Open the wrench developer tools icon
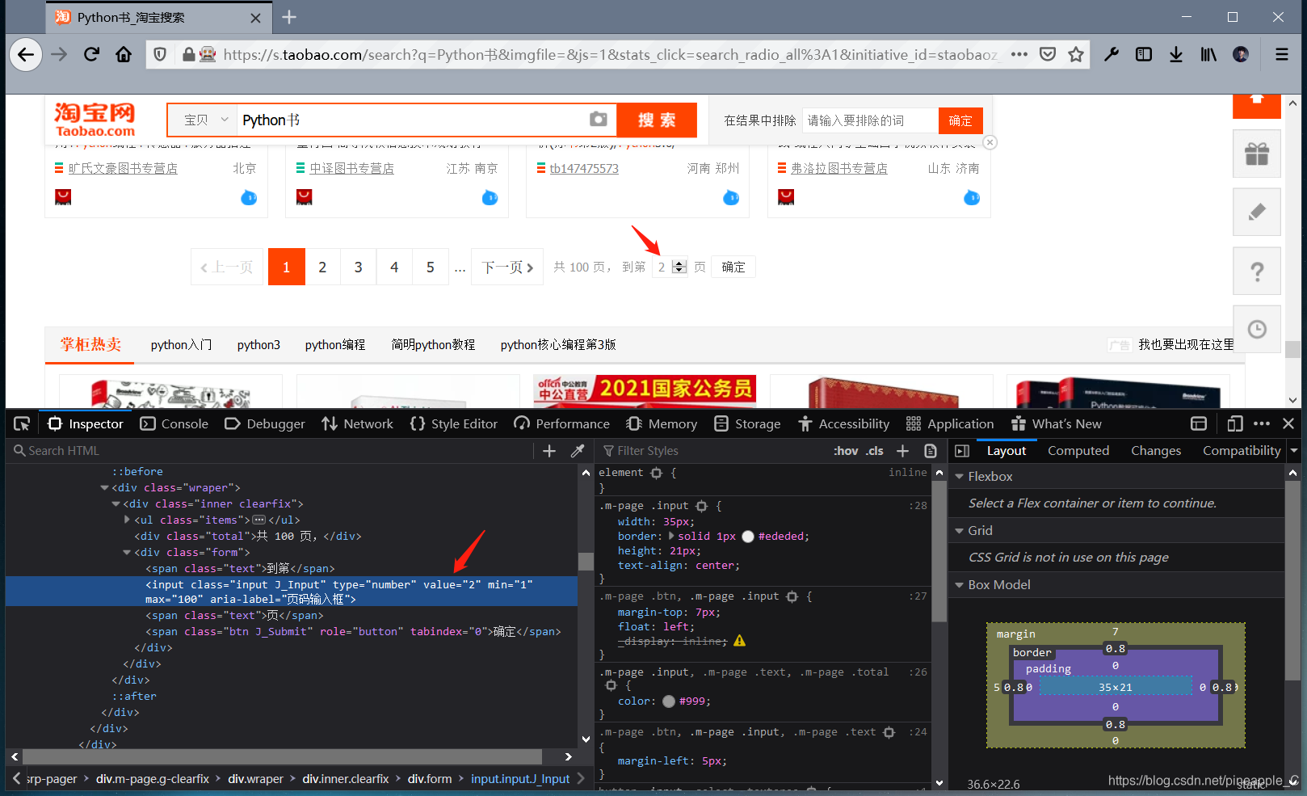This screenshot has height=796, width=1307. pos(1112,54)
